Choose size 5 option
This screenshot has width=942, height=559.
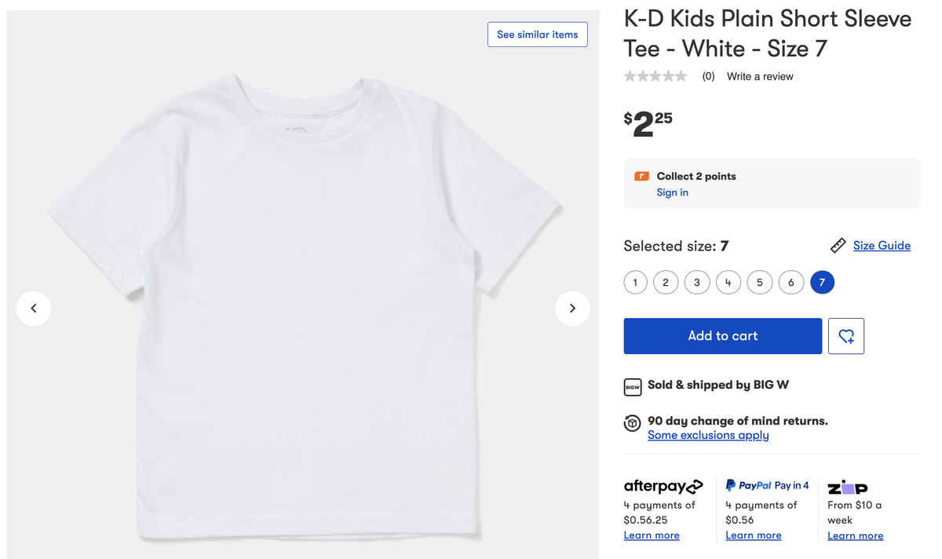click(x=759, y=283)
